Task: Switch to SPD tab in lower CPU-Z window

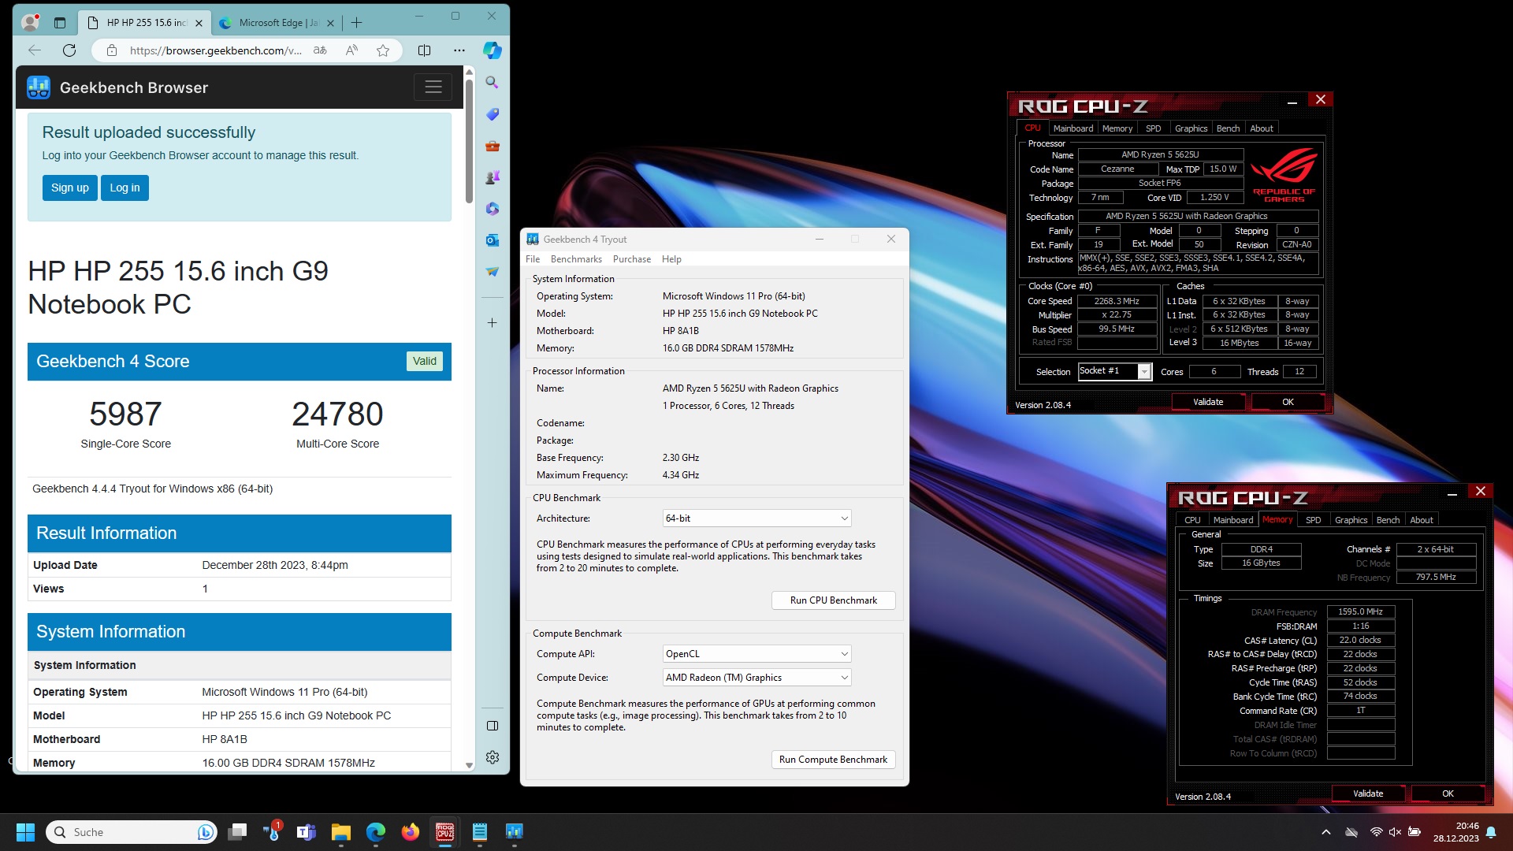Action: tap(1313, 520)
